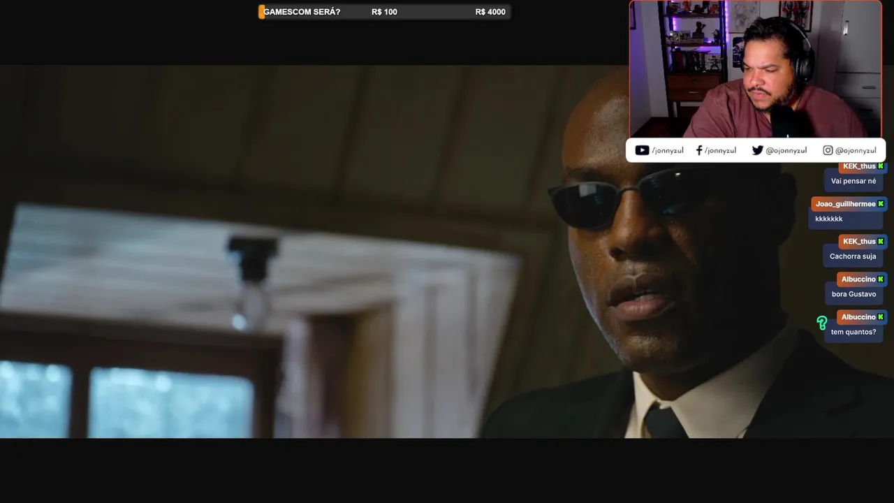
Task: Click the badge on the 'tem quantos?' username
Action: [x=881, y=317]
